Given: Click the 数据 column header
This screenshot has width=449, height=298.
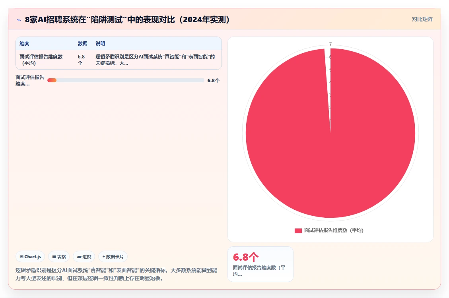Looking at the screenshot, I should coord(82,43).
